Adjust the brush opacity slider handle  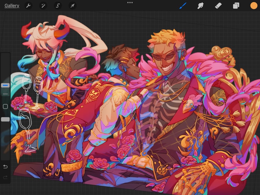tap(5, 119)
